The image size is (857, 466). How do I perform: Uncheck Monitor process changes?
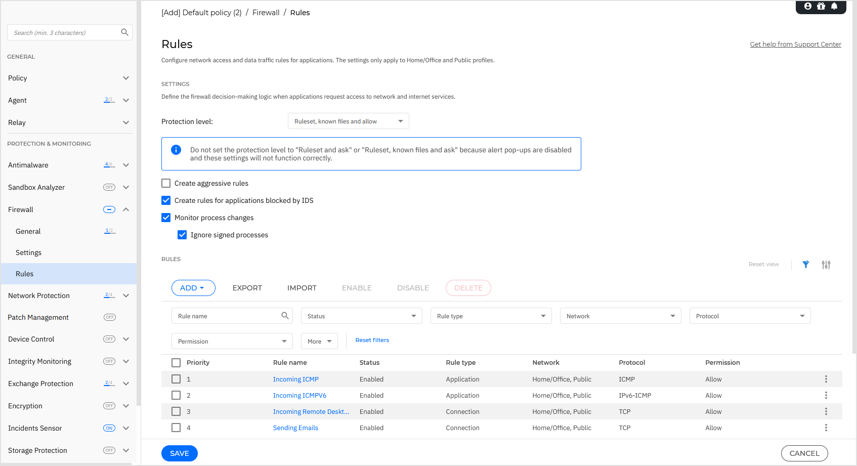tap(166, 218)
